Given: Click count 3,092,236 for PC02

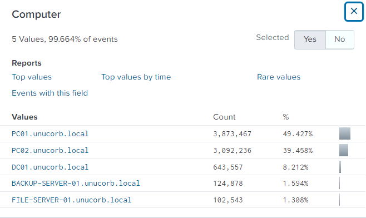Looking at the screenshot, I should 233,150.
